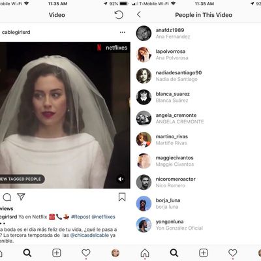The height and width of the screenshot is (261, 261).
Task: Open the search tab in left bottom bar
Action: tap(27, 253)
